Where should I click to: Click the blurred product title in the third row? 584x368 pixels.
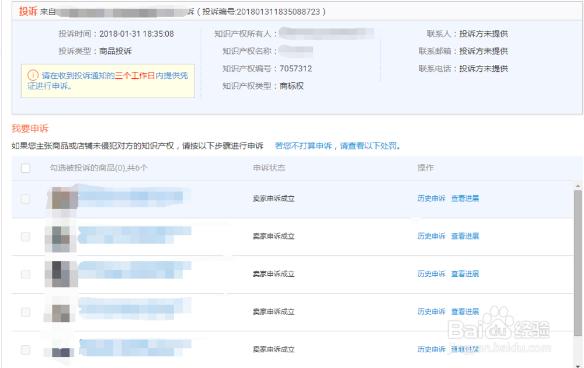coord(134,270)
